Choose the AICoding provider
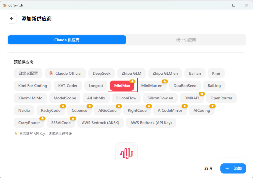Image resolution: width=253 pixels, height=178 pixels. pos(202,110)
